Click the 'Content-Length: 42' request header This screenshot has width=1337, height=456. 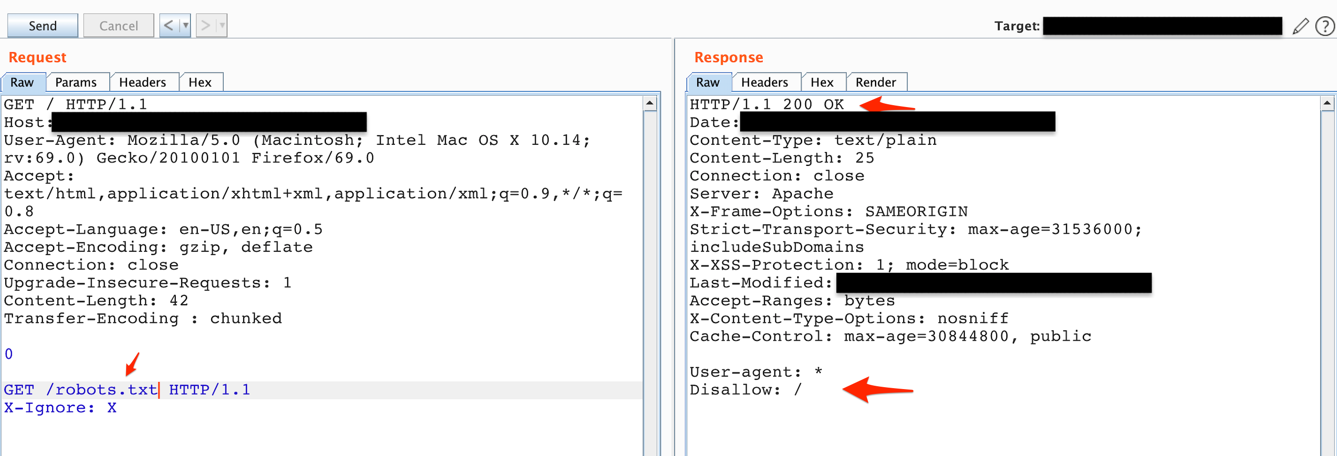[96, 301]
